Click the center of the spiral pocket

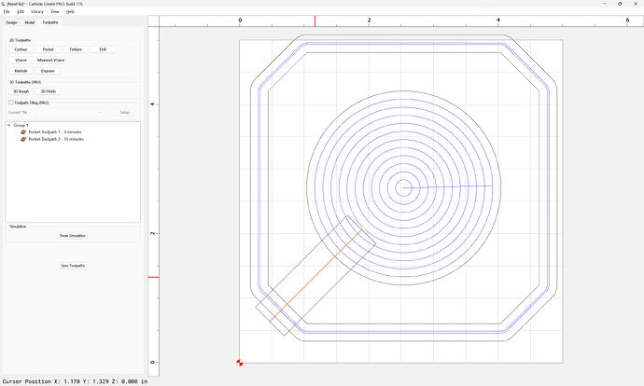pyautogui.click(x=404, y=188)
